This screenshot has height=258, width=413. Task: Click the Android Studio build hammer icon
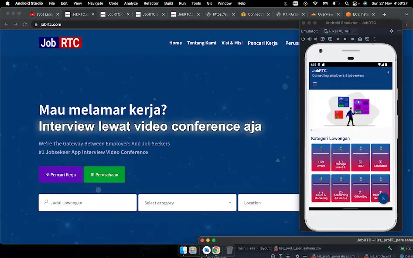coord(390,248)
